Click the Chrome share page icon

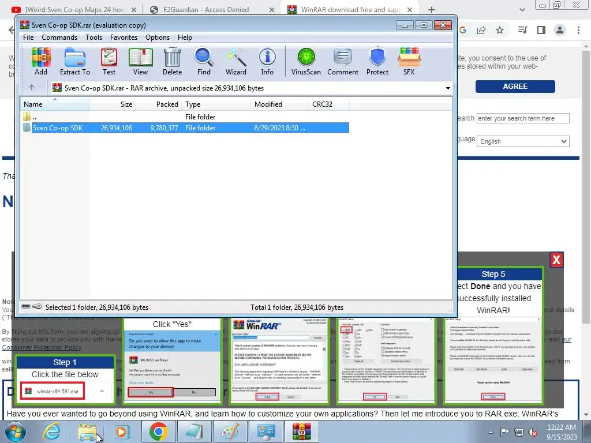click(481, 30)
